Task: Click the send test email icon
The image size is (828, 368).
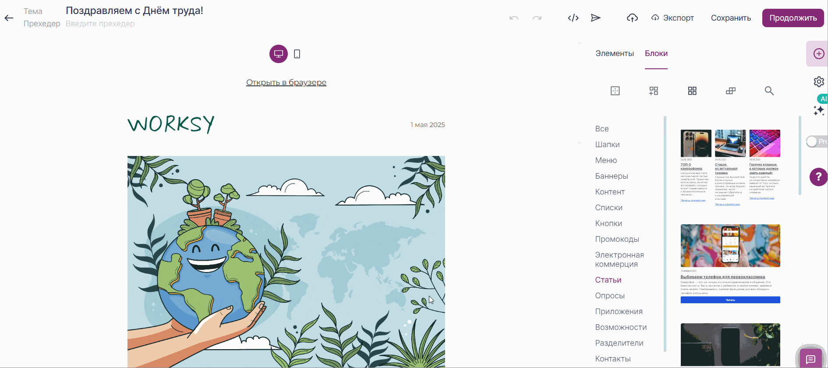Action: point(595,18)
